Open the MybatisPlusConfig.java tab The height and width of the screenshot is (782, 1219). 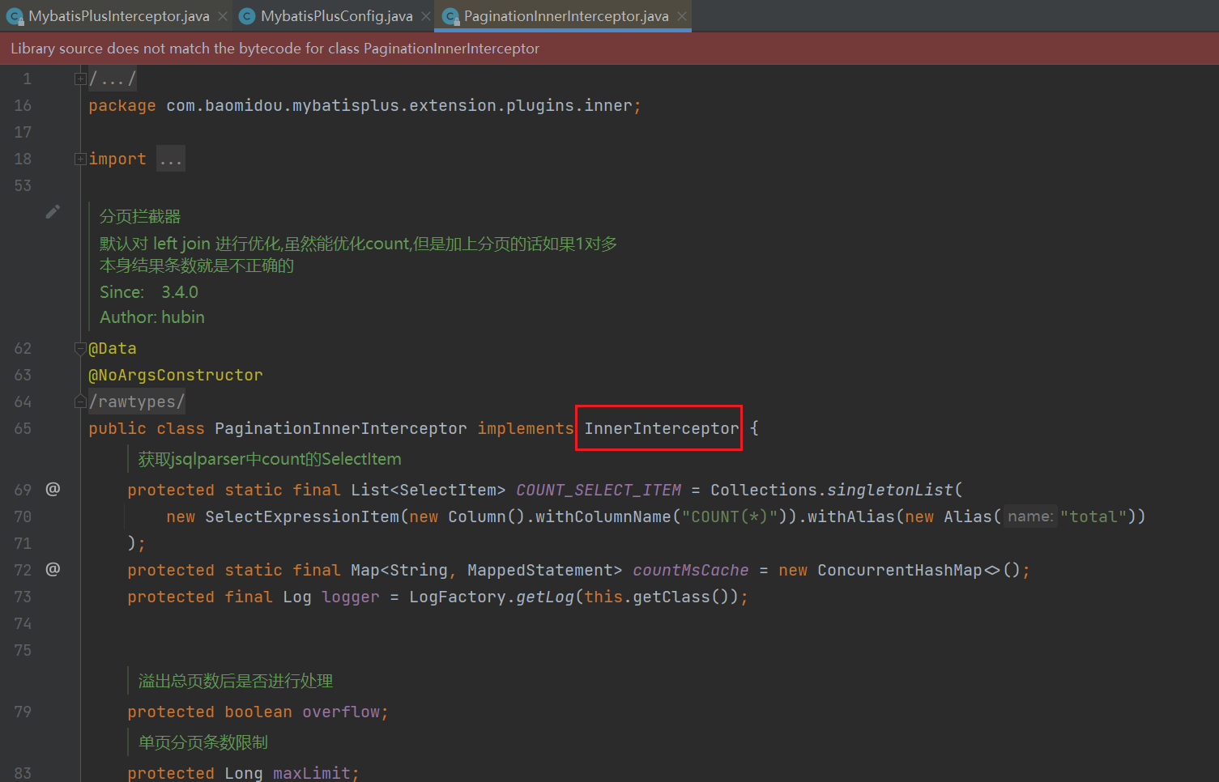[336, 16]
